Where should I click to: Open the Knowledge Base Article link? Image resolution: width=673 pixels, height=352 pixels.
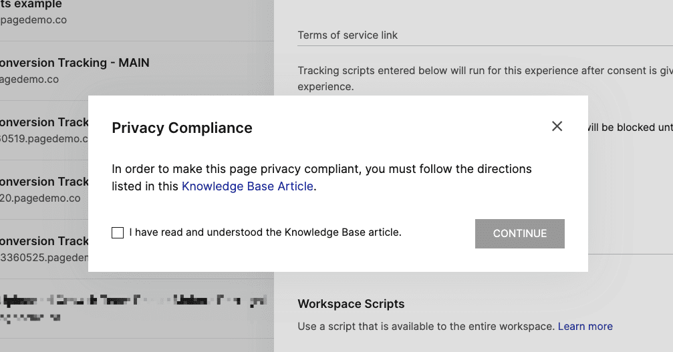pos(247,186)
